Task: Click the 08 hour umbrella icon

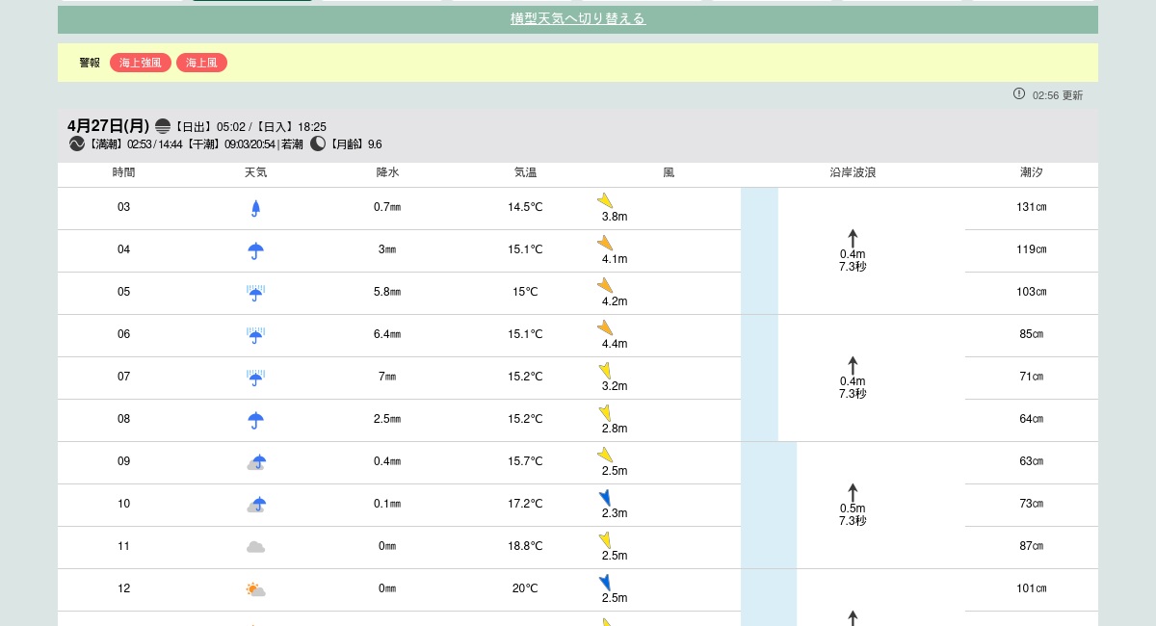Action: [x=255, y=420]
